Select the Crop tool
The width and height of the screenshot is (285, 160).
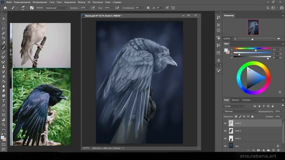(x=4, y=38)
